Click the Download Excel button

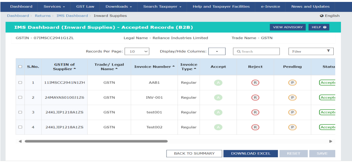click(250, 153)
